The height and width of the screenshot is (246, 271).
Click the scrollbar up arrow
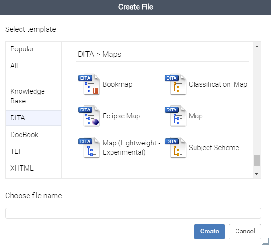pyautogui.click(x=257, y=46)
